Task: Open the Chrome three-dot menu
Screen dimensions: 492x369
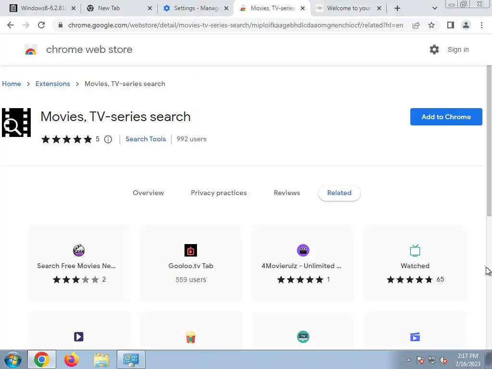Action: click(481, 25)
